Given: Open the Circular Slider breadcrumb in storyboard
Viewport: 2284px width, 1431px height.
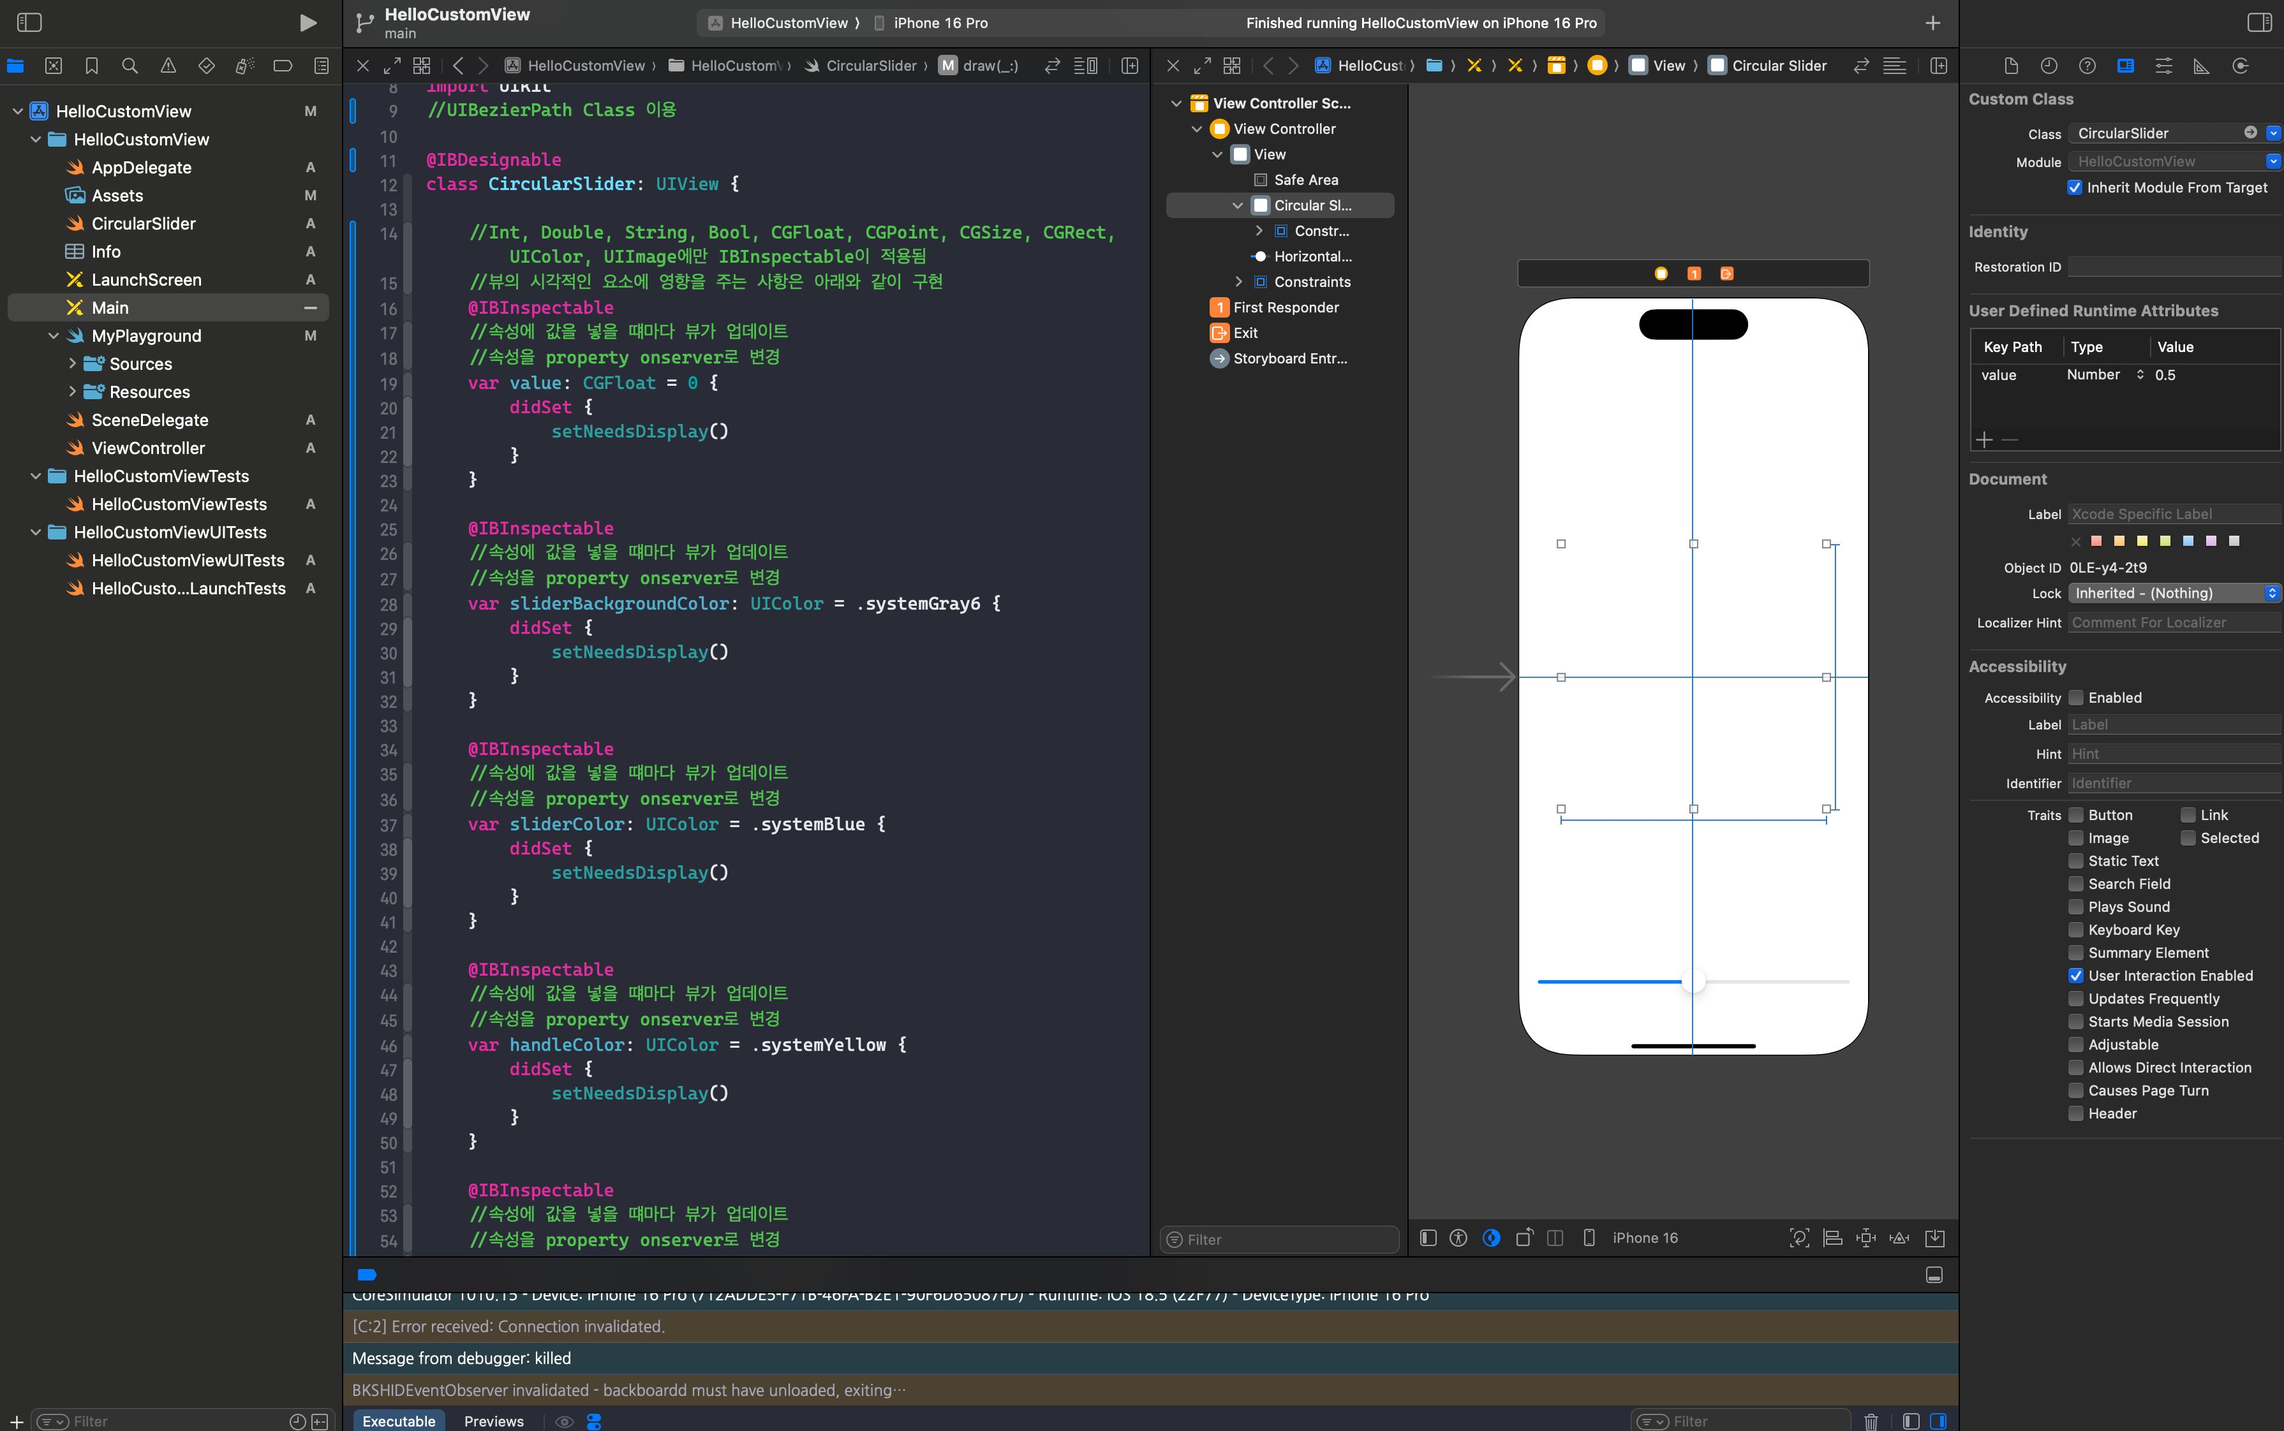Looking at the screenshot, I should point(1768,66).
